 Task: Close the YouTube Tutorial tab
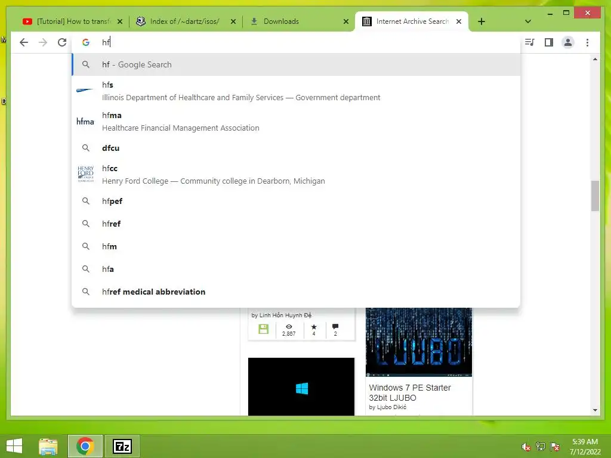[120, 21]
